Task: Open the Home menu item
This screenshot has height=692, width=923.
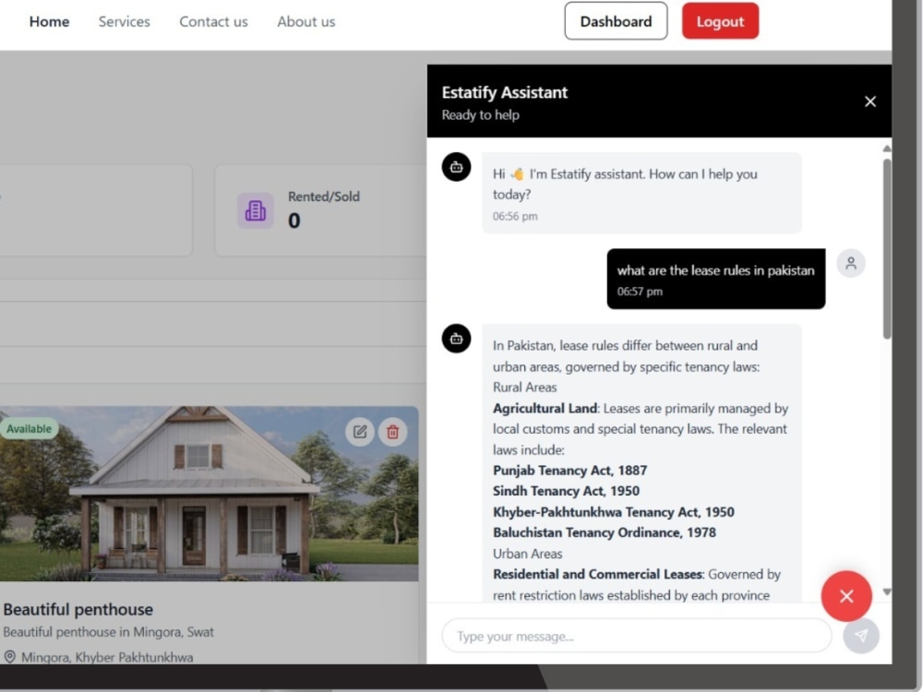Action: [x=50, y=22]
